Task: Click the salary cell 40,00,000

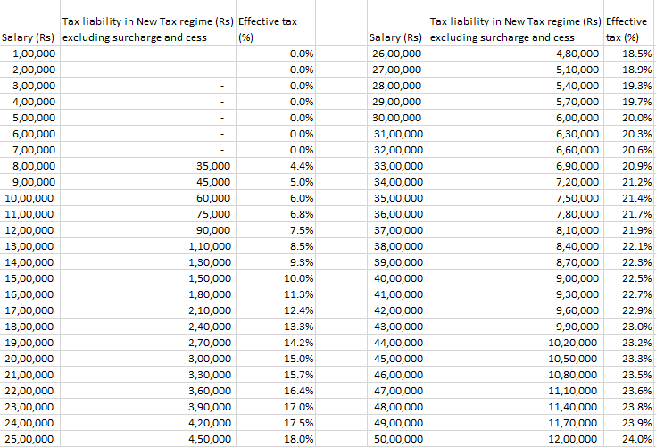Action: [x=399, y=278]
